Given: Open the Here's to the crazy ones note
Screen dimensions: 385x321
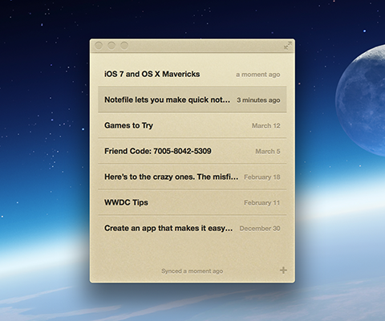Looking at the screenshot, I should 192,177.
